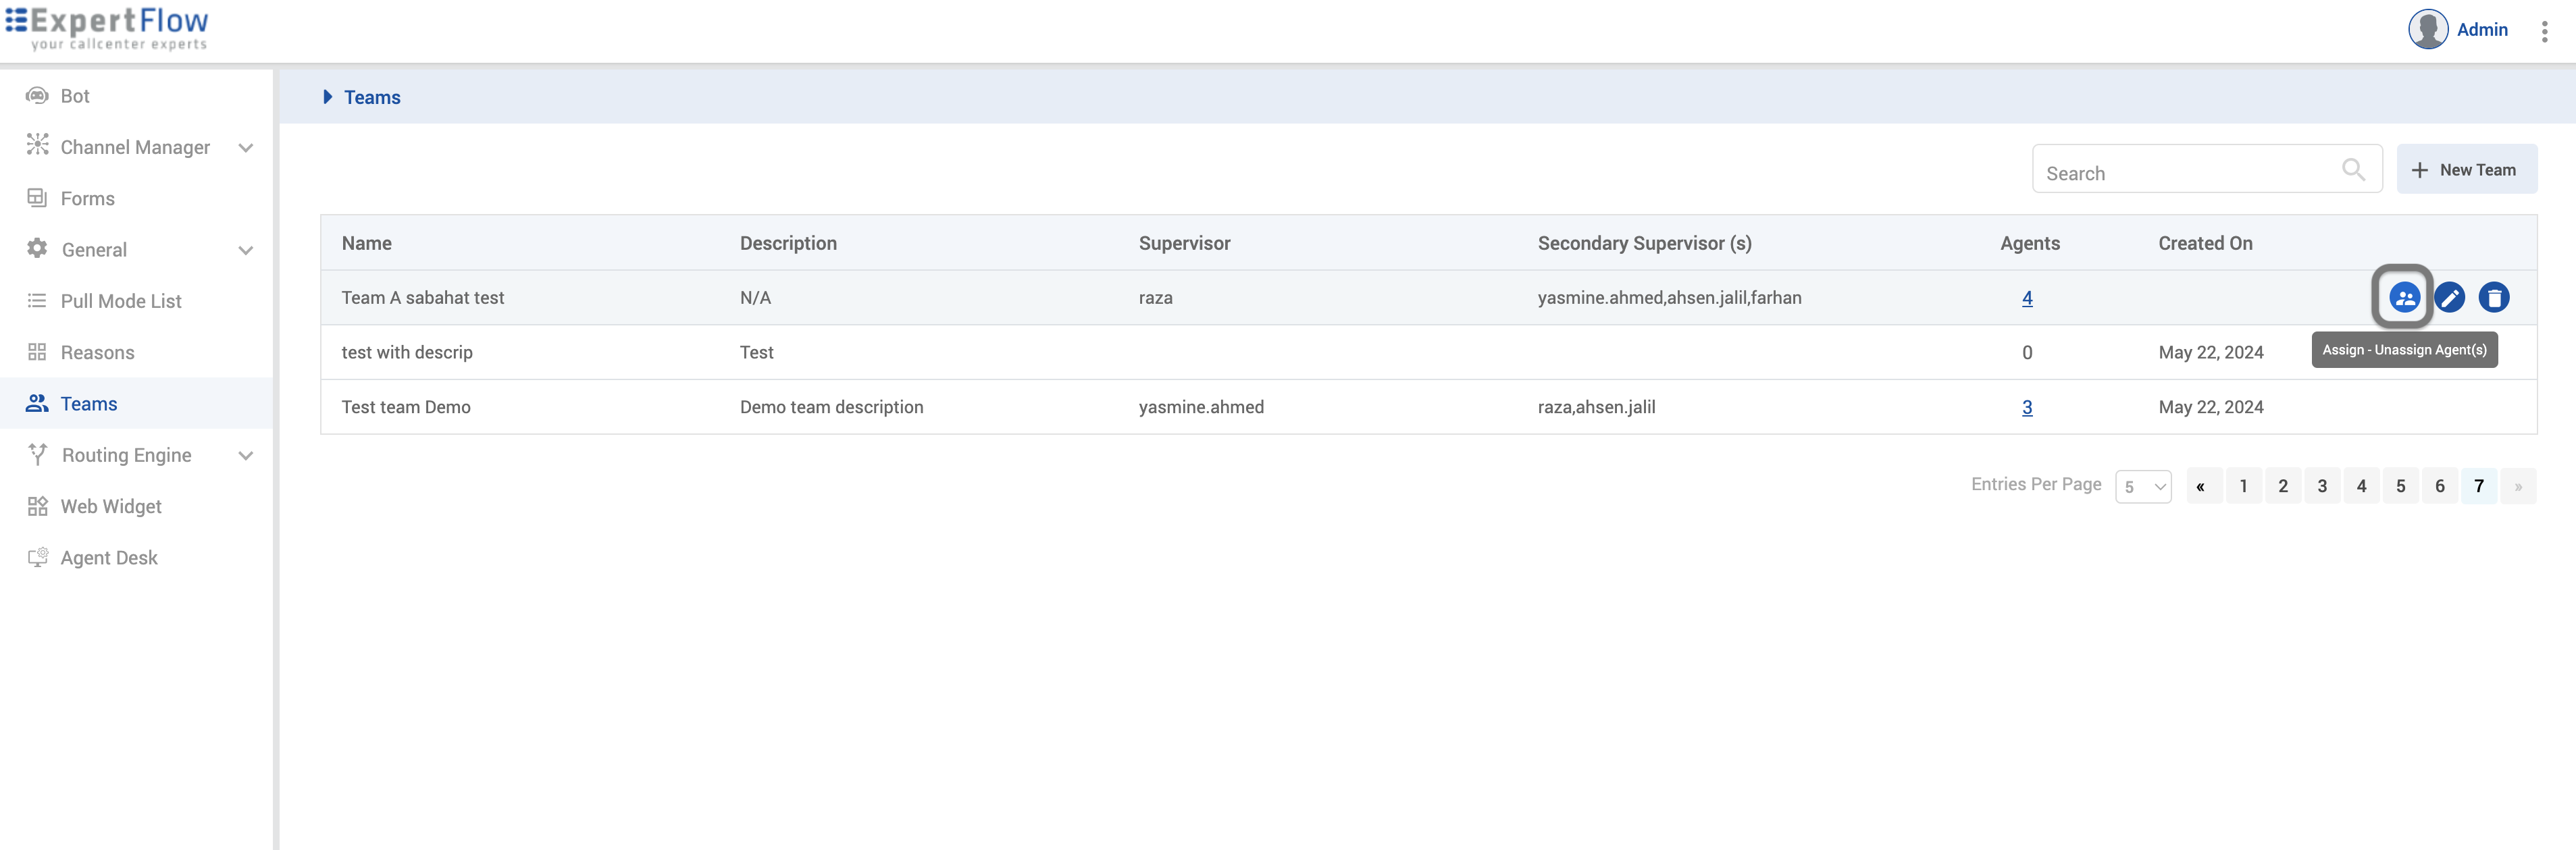Toggle the Teams breadcrumb triangle
Viewport: 2576px width, 850px height.
coord(327,97)
